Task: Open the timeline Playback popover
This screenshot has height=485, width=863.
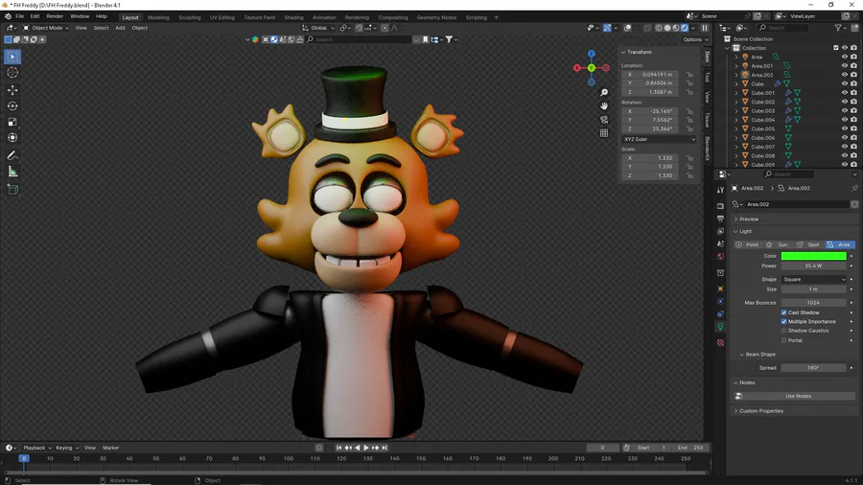Action: (36, 448)
